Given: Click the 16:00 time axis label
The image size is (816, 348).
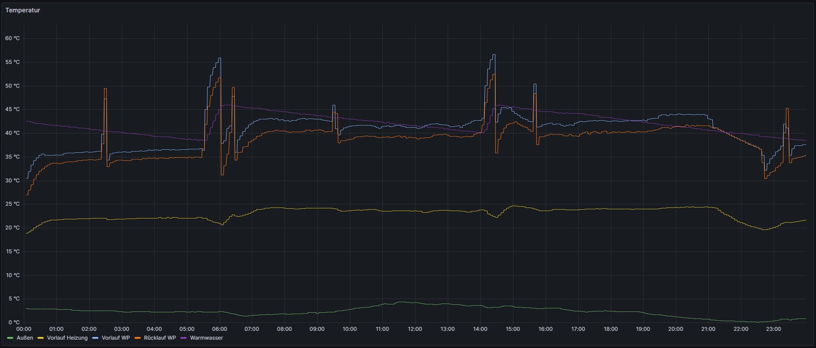Looking at the screenshot, I should point(546,329).
